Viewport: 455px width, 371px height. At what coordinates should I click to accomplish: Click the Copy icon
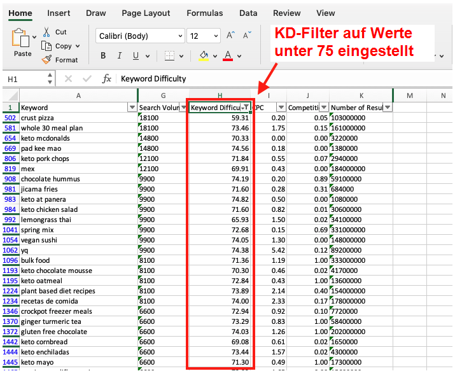click(x=46, y=46)
